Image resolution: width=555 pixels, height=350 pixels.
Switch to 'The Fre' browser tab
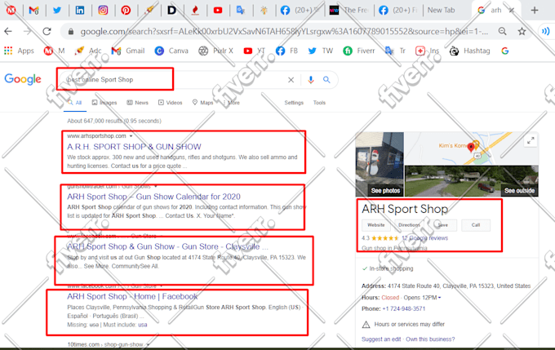[349, 11]
